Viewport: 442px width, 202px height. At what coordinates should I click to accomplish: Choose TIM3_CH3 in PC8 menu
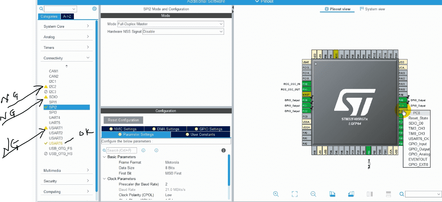416,128
